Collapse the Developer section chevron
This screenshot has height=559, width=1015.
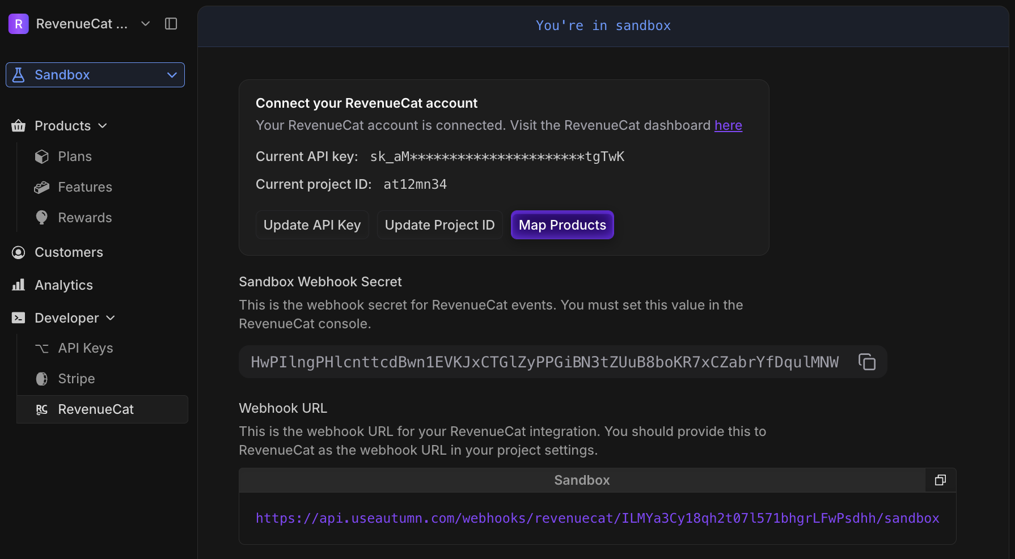(111, 317)
